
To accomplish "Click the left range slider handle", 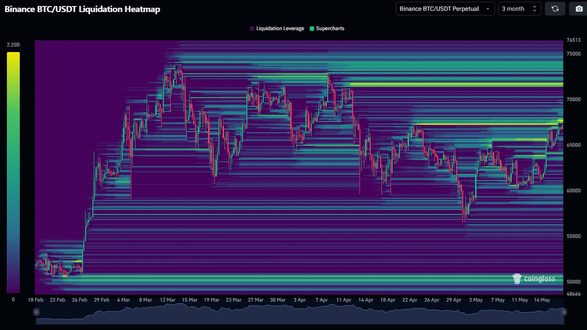I will pyautogui.click(x=37, y=311).
